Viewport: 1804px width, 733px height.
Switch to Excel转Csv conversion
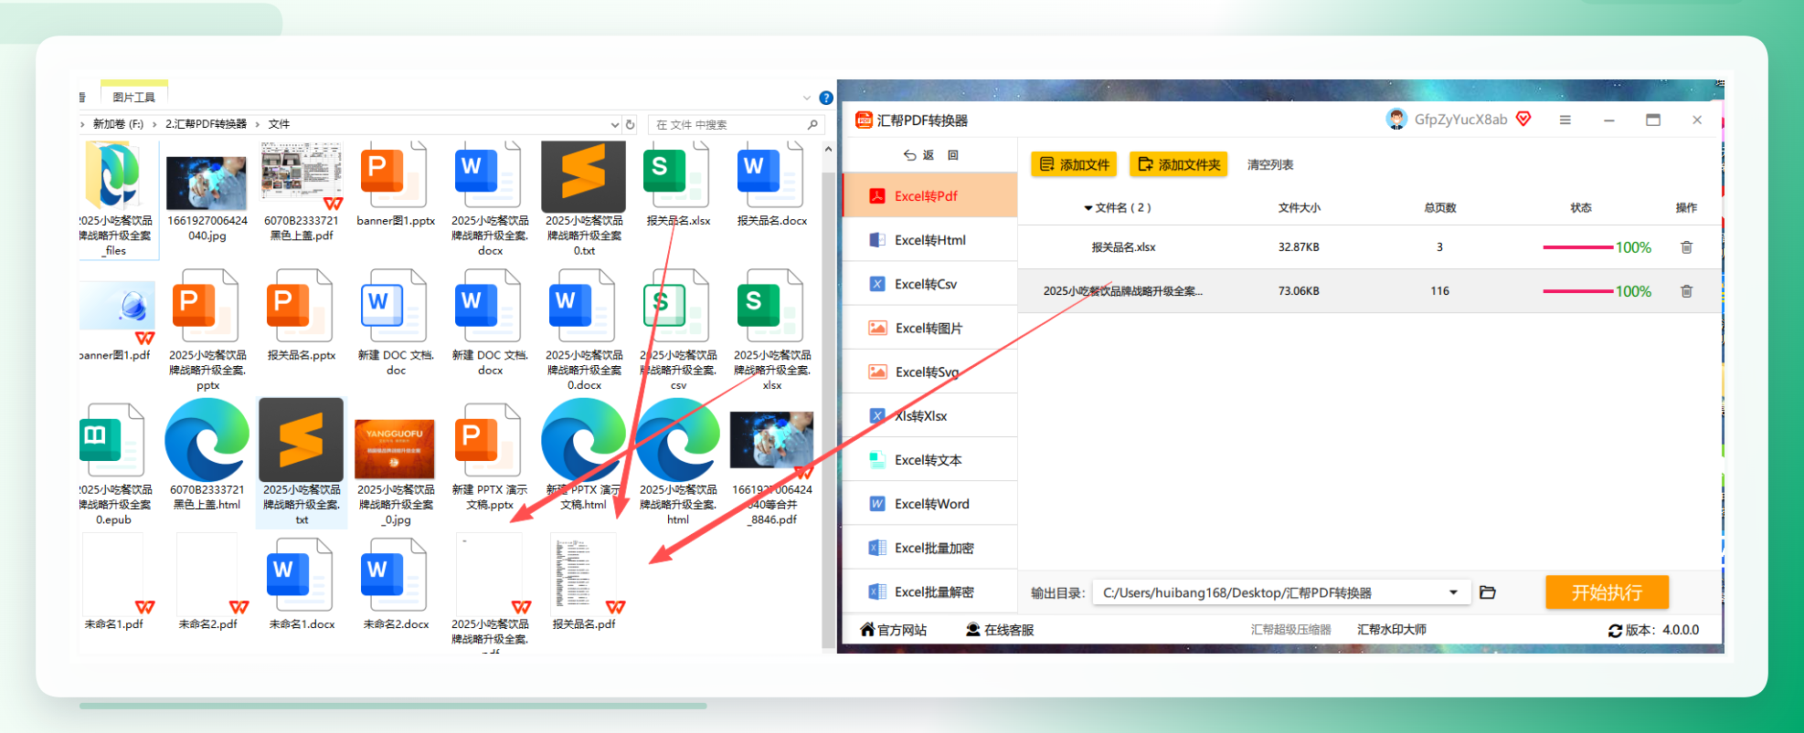(x=929, y=284)
